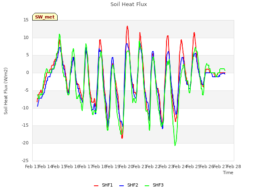Click the green SHF3 legend swatch

click(x=147, y=186)
